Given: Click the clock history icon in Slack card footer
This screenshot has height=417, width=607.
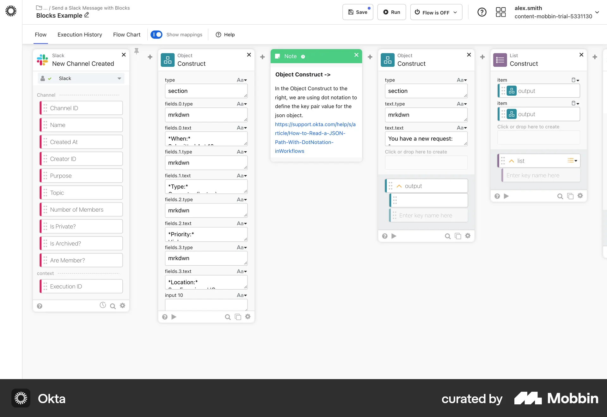Looking at the screenshot, I should [x=102, y=305].
